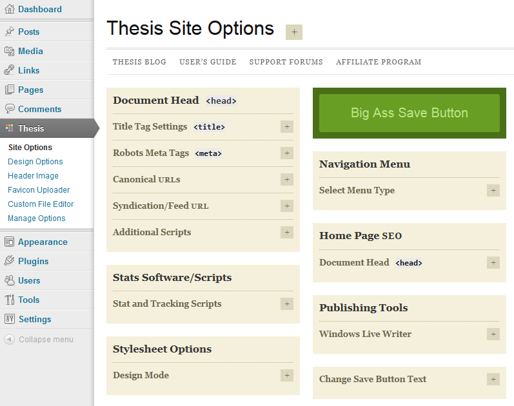Expand Robots Meta Tags section

tap(287, 153)
